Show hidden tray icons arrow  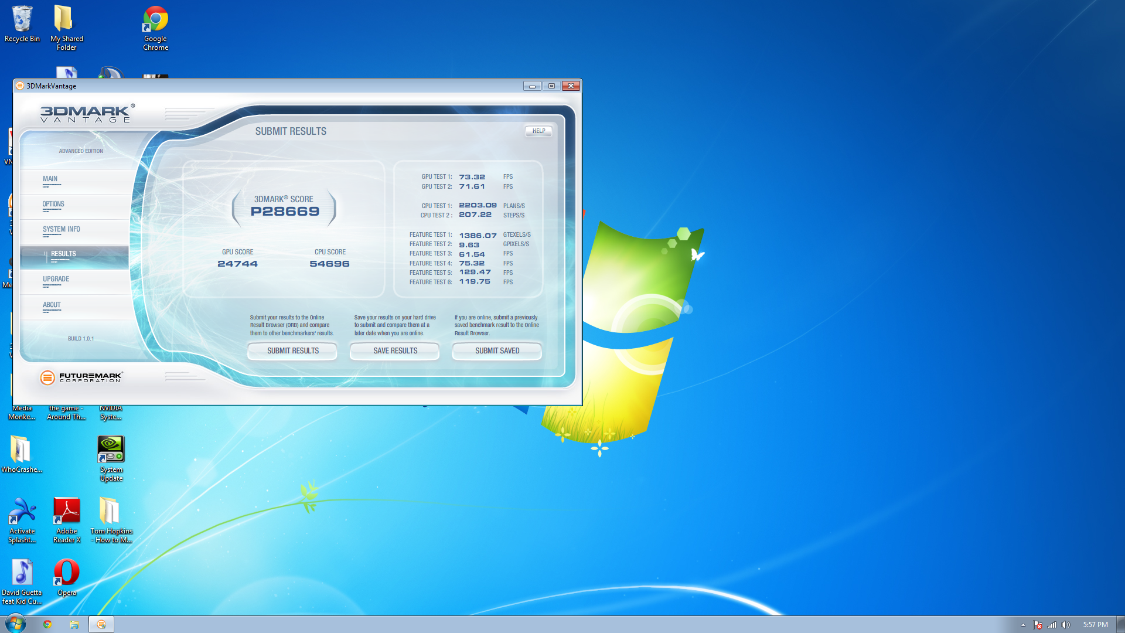[x=1023, y=625]
